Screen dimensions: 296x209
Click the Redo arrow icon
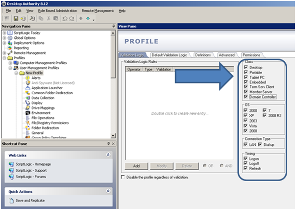(x=72, y=18)
